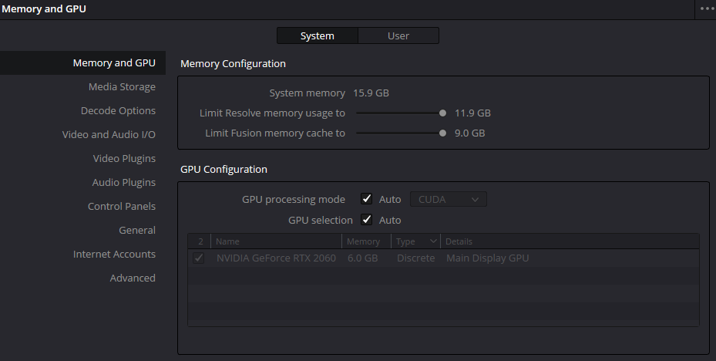Go to Video Plugins section

tap(124, 159)
